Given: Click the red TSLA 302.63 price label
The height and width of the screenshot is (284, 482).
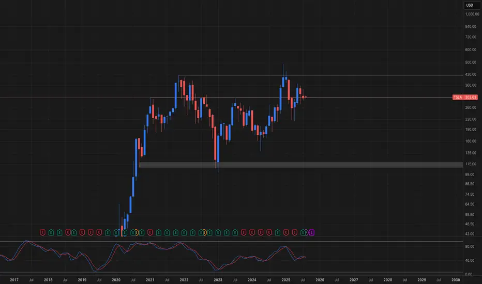Looking at the screenshot, I should [x=465, y=97].
